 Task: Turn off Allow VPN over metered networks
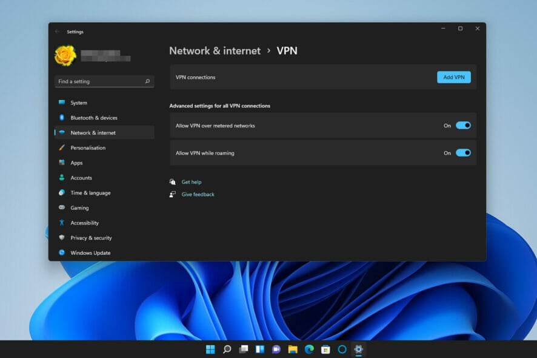[x=463, y=126]
